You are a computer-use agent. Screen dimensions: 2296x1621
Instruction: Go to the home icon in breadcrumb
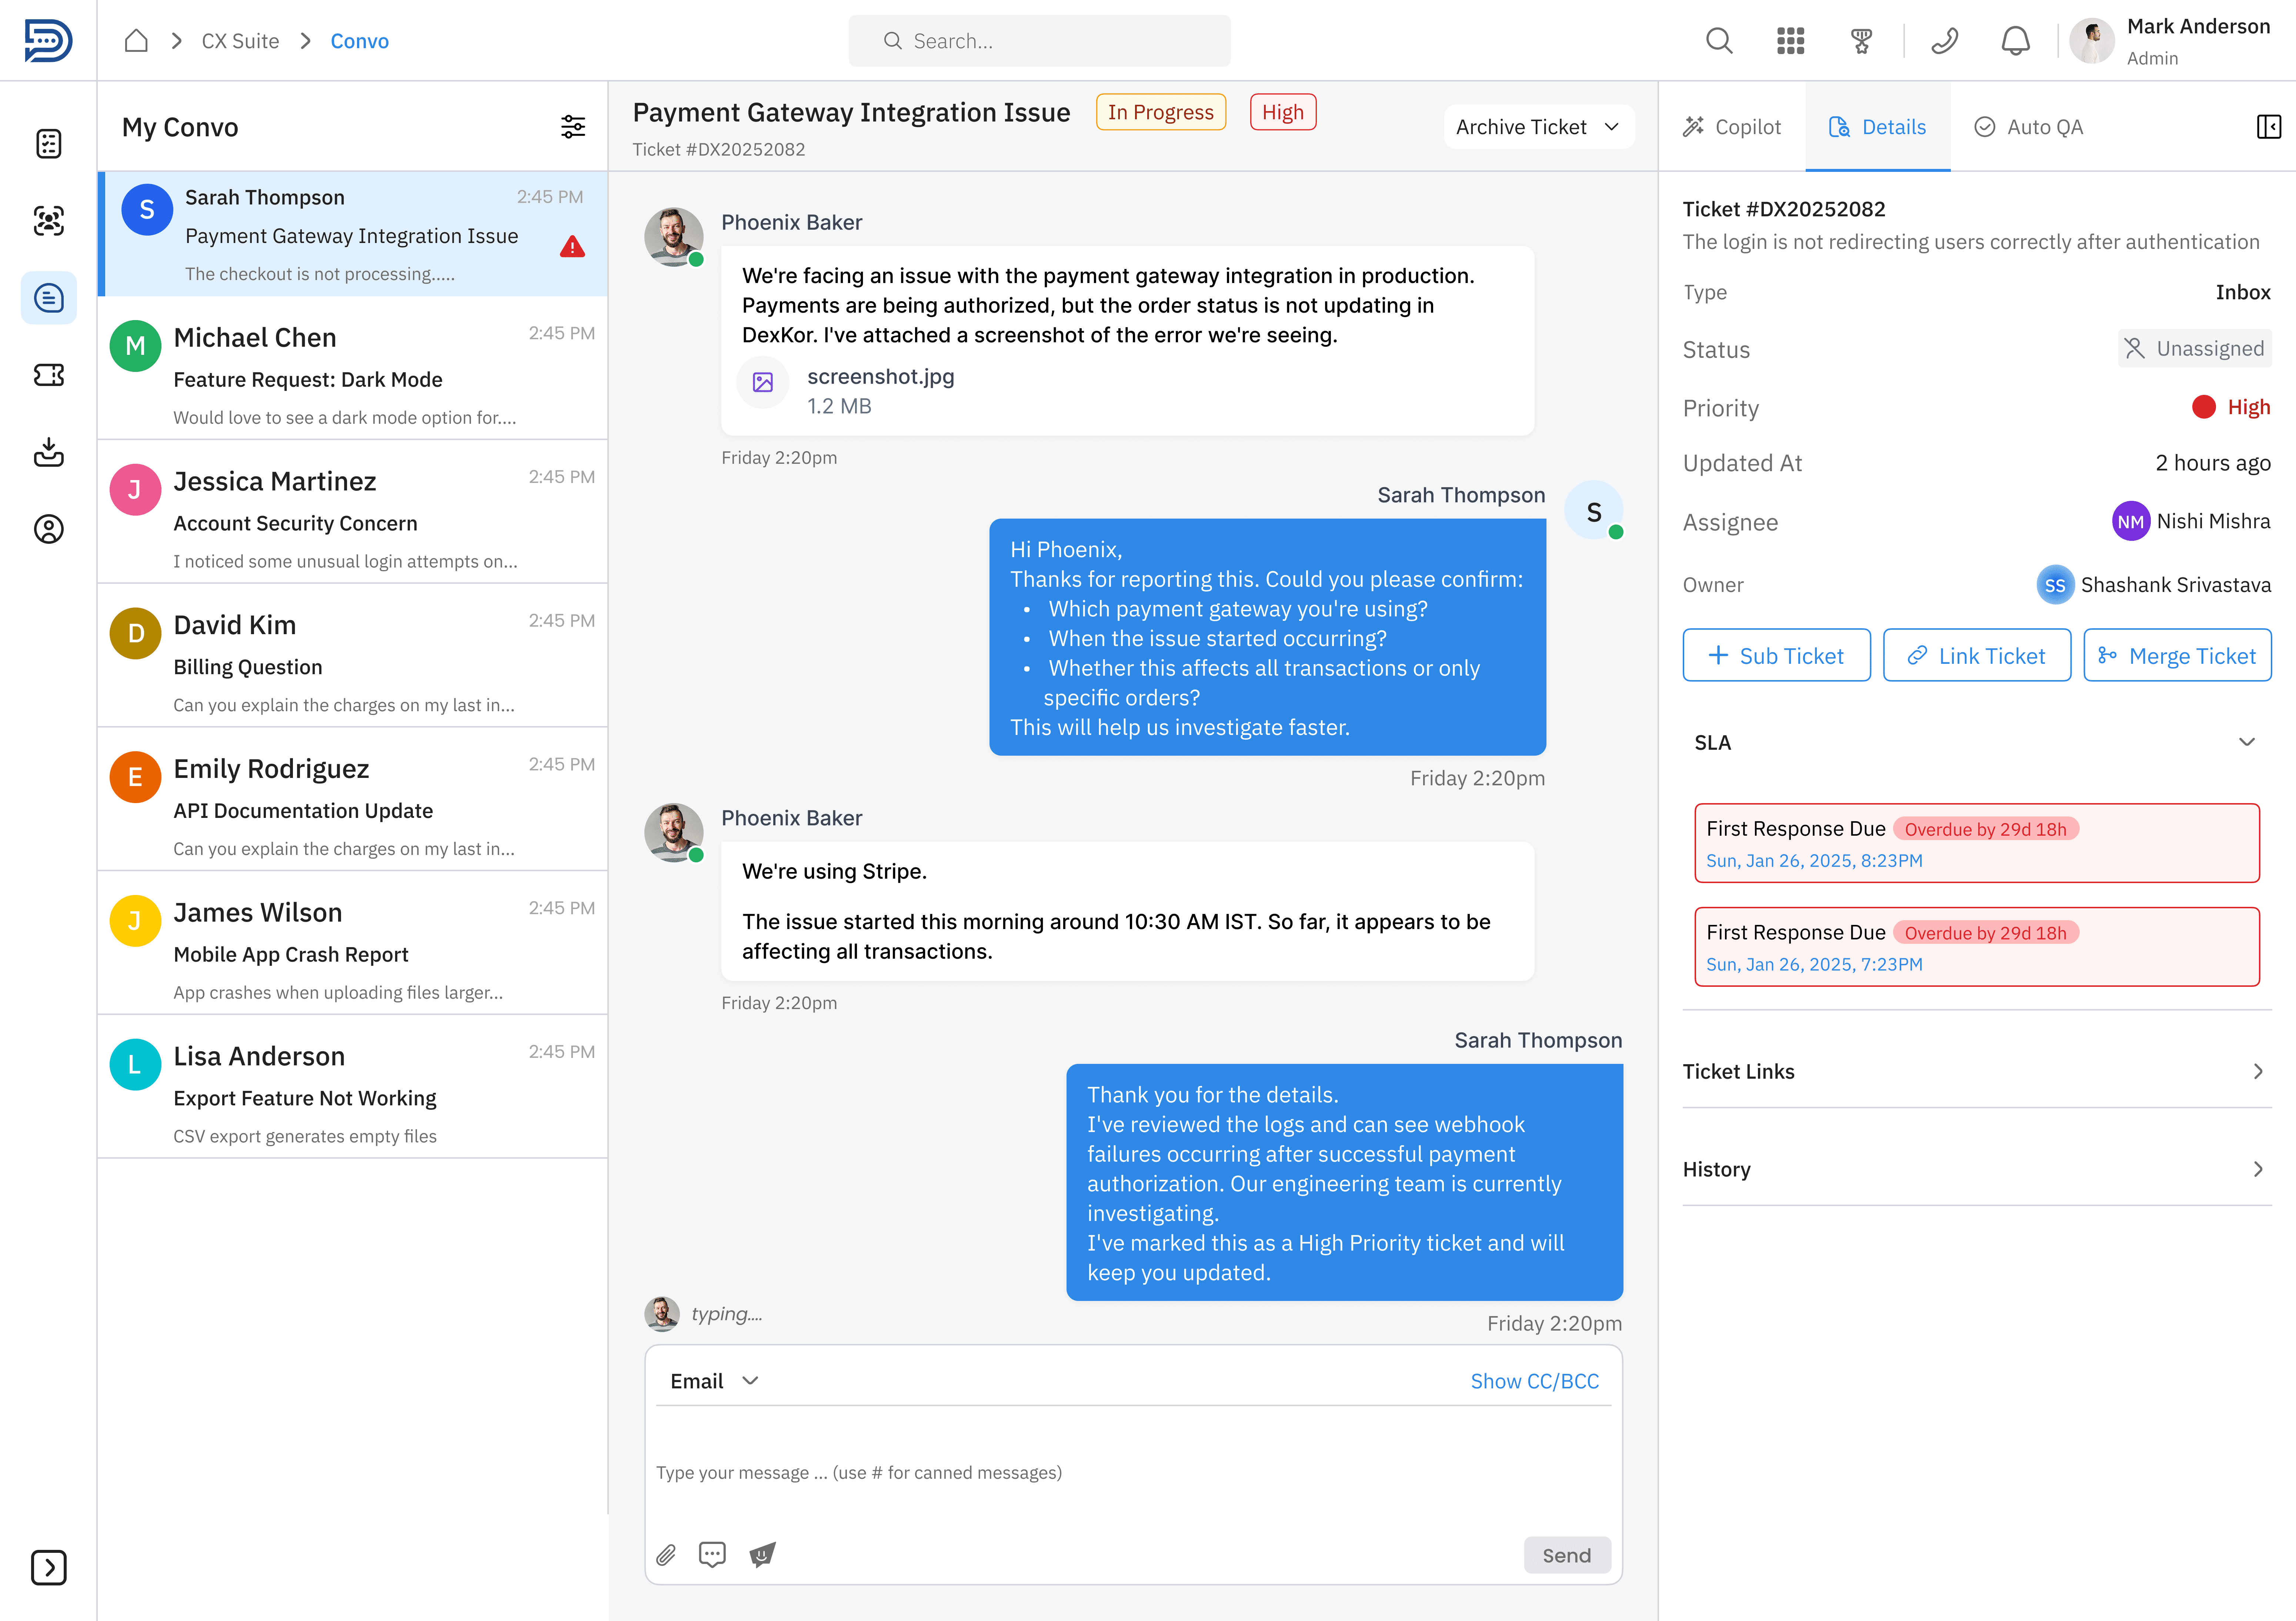tap(136, 41)
